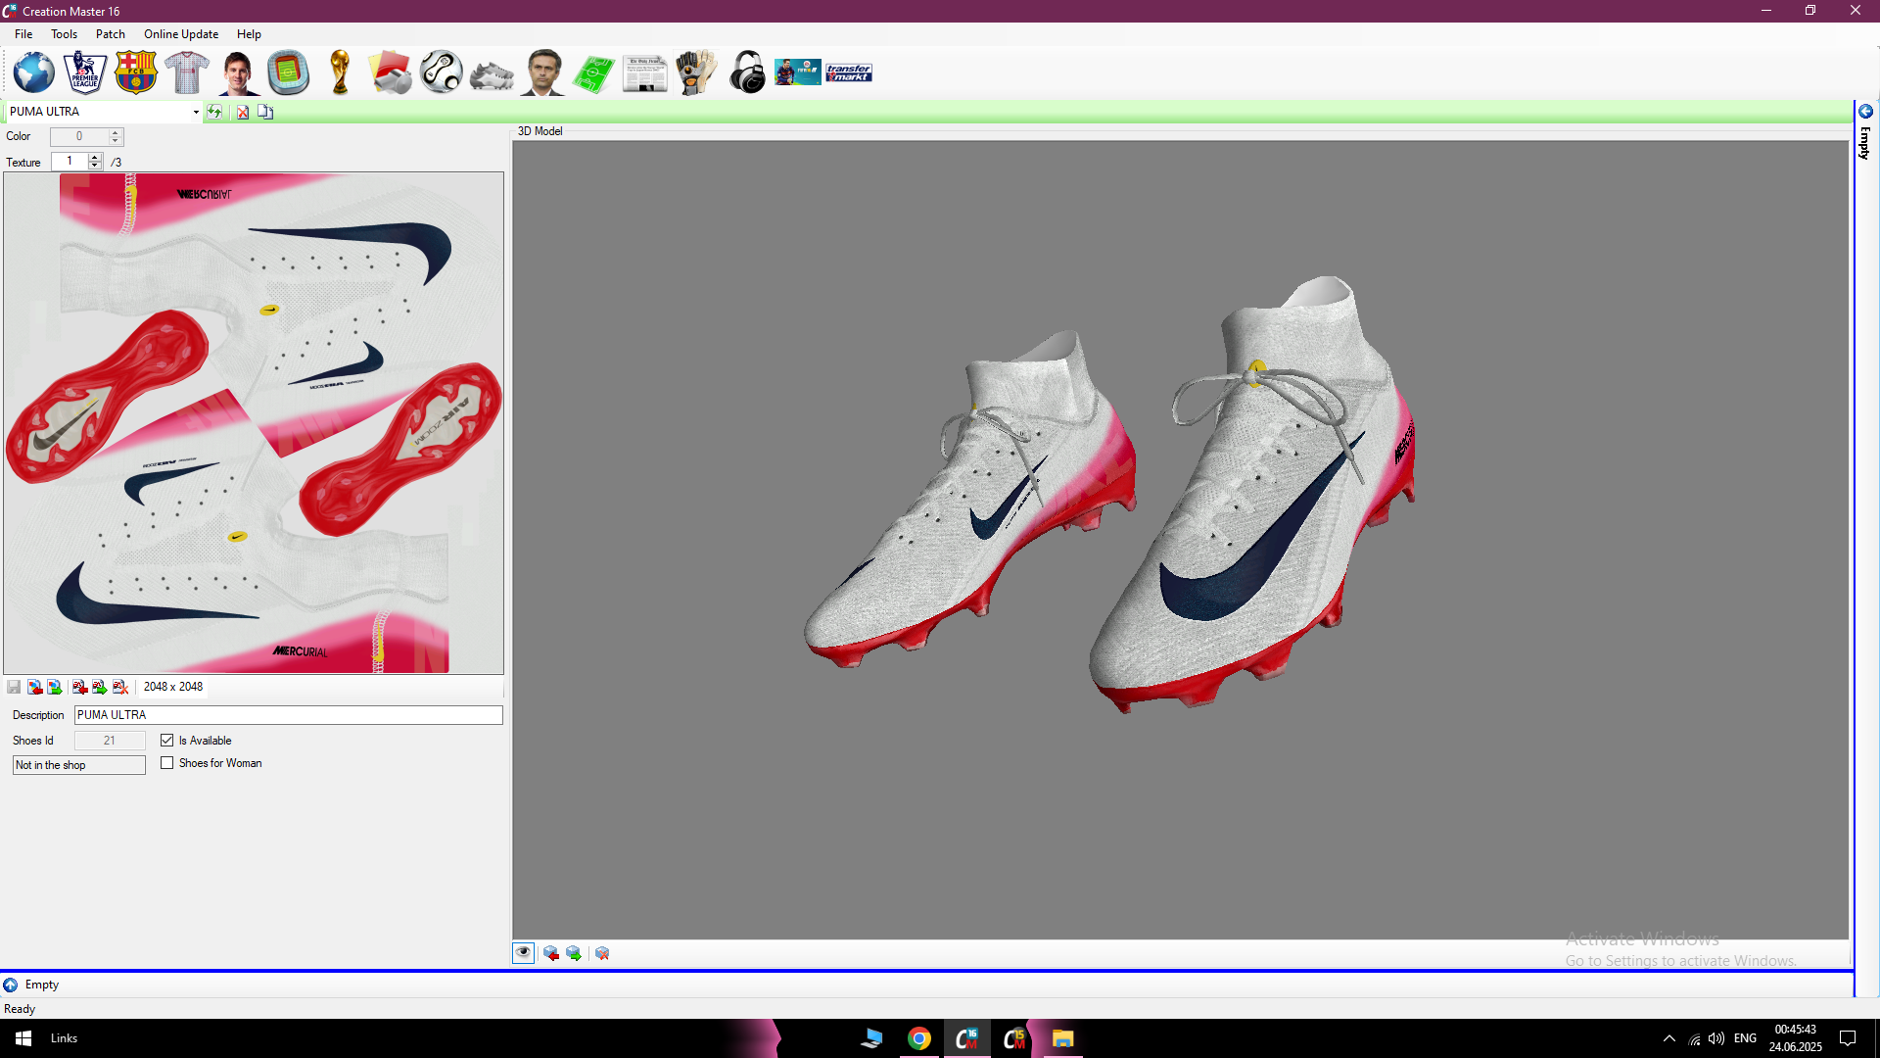Click the green refresh shoe icon
Viewport: 1880px width, 1058px height.
(x=214, y=112)
